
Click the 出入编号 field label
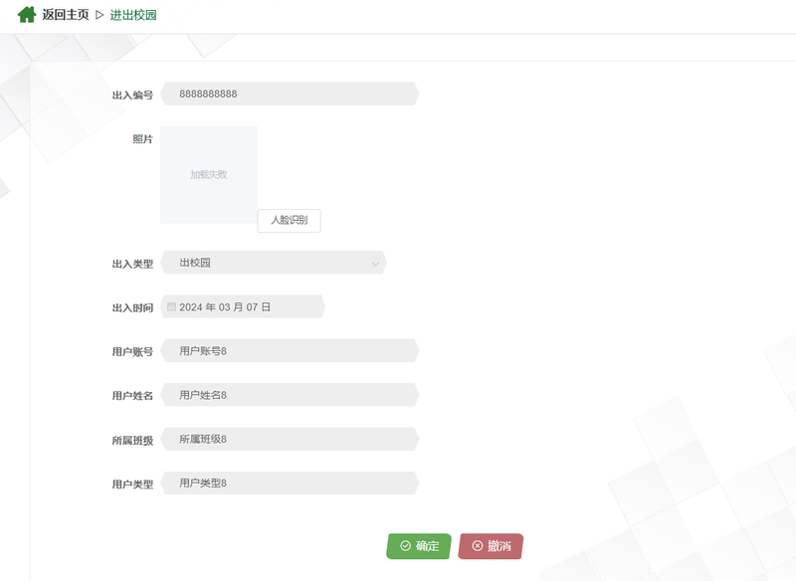[132, 95]
